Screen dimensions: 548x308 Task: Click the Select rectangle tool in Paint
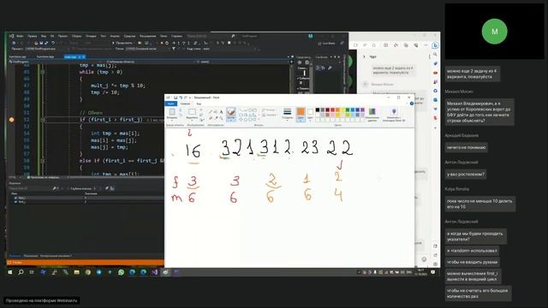(x=192, y=112)
